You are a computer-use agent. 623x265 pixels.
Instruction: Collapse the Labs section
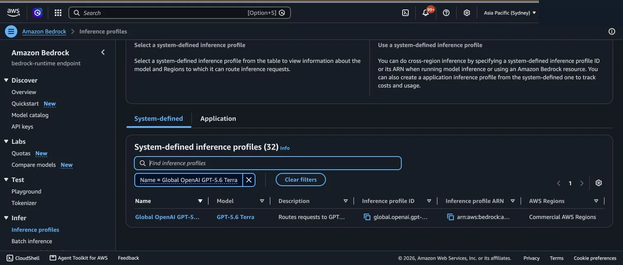pyautogui.click(x=6, y=141)
